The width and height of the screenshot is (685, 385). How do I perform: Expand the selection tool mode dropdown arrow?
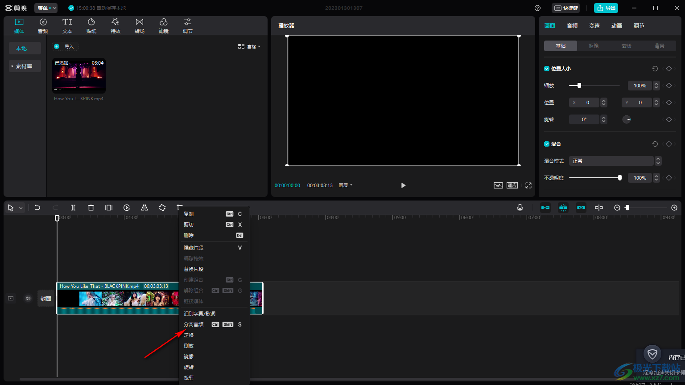21,208
